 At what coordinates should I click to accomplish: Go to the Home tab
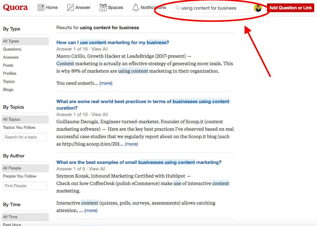tap(48, 8)
